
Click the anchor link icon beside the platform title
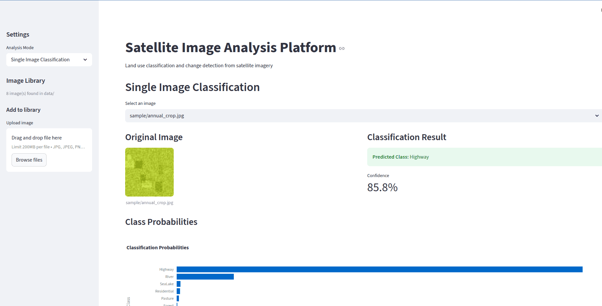pyautogui.click(x=342, y=48)
